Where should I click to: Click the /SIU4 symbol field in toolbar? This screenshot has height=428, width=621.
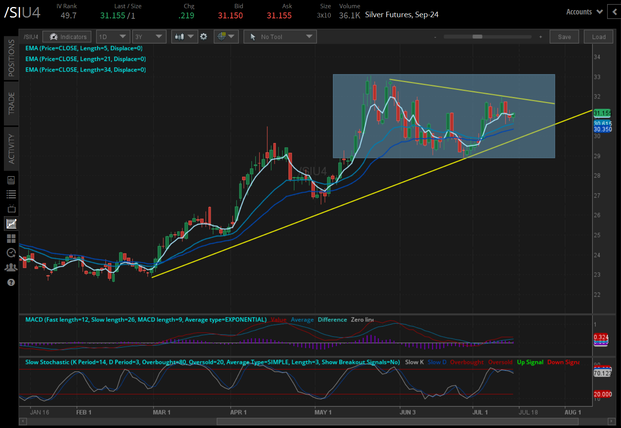(x=31, y=37)
